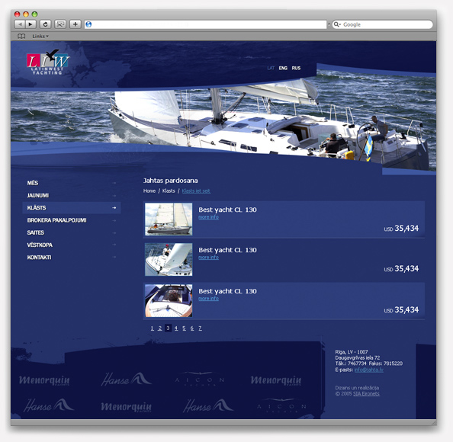The image size is (453, 442).
Task: Reload the page with the refresh icon
Action: tap(45, 24)
